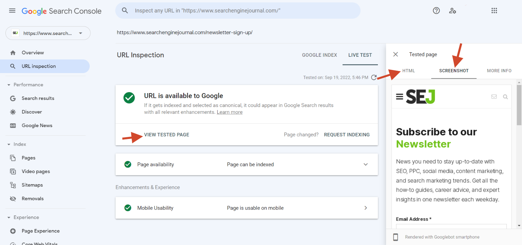Click the URL inspection search field
Image resolution: width=522 pixels, height=245 pixels.
point(238,11)
